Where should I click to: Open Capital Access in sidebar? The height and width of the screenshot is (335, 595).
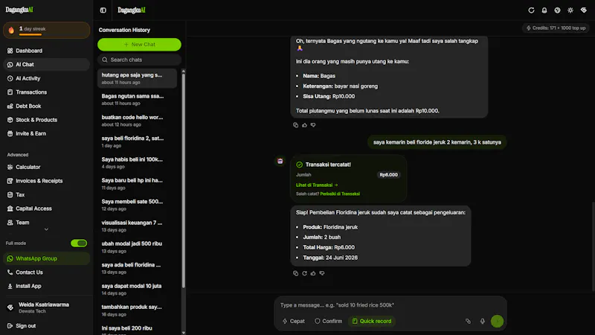[x=46, y=208]
